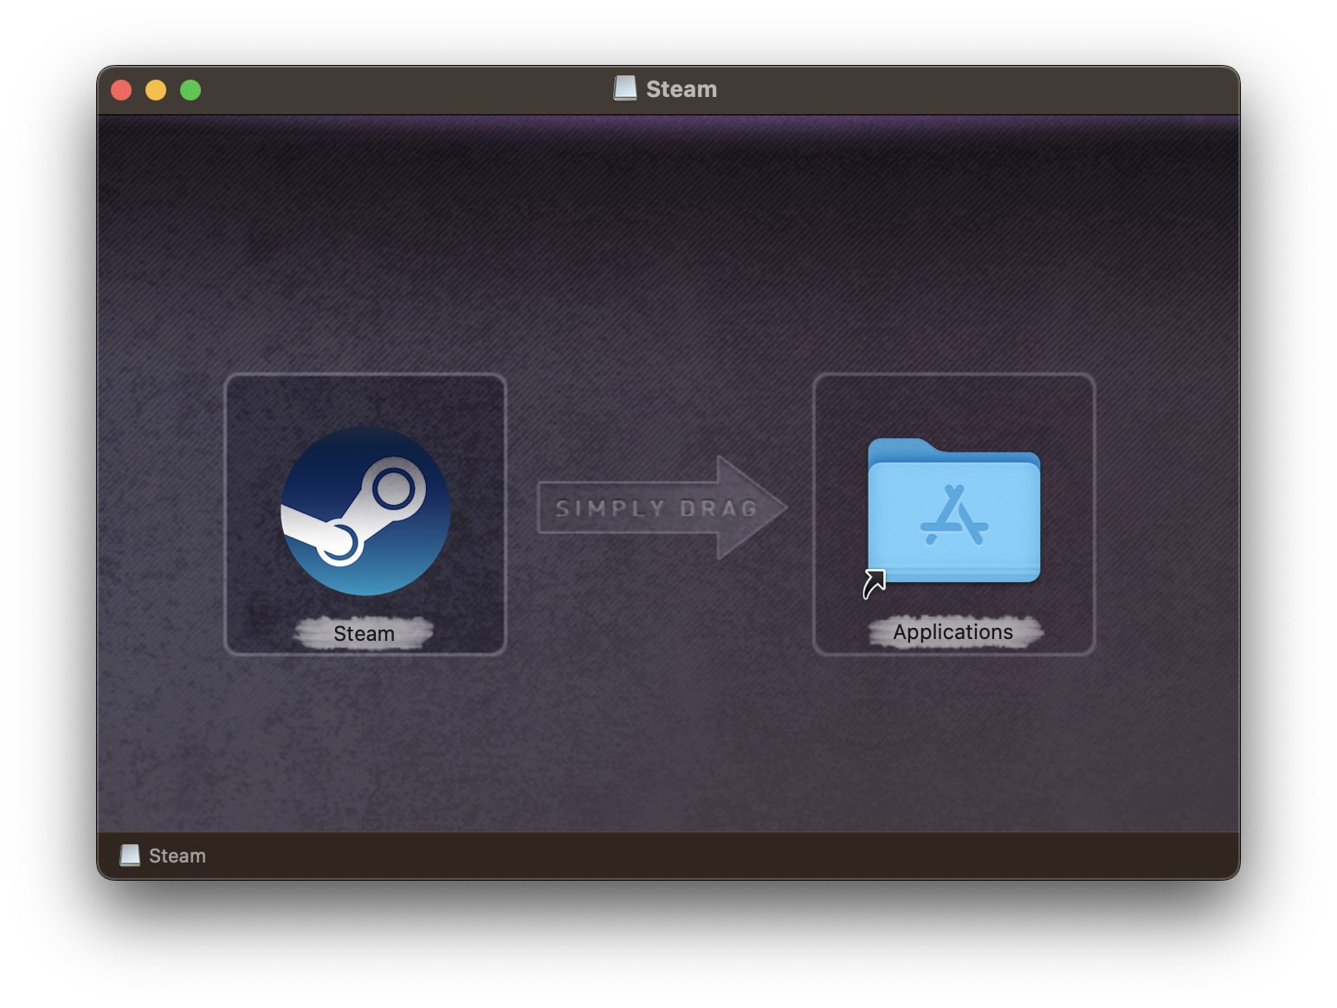This screenshot has height=1008, width=1337.
Task: Click the "Steam" label under the app icon
Action: 364,634
